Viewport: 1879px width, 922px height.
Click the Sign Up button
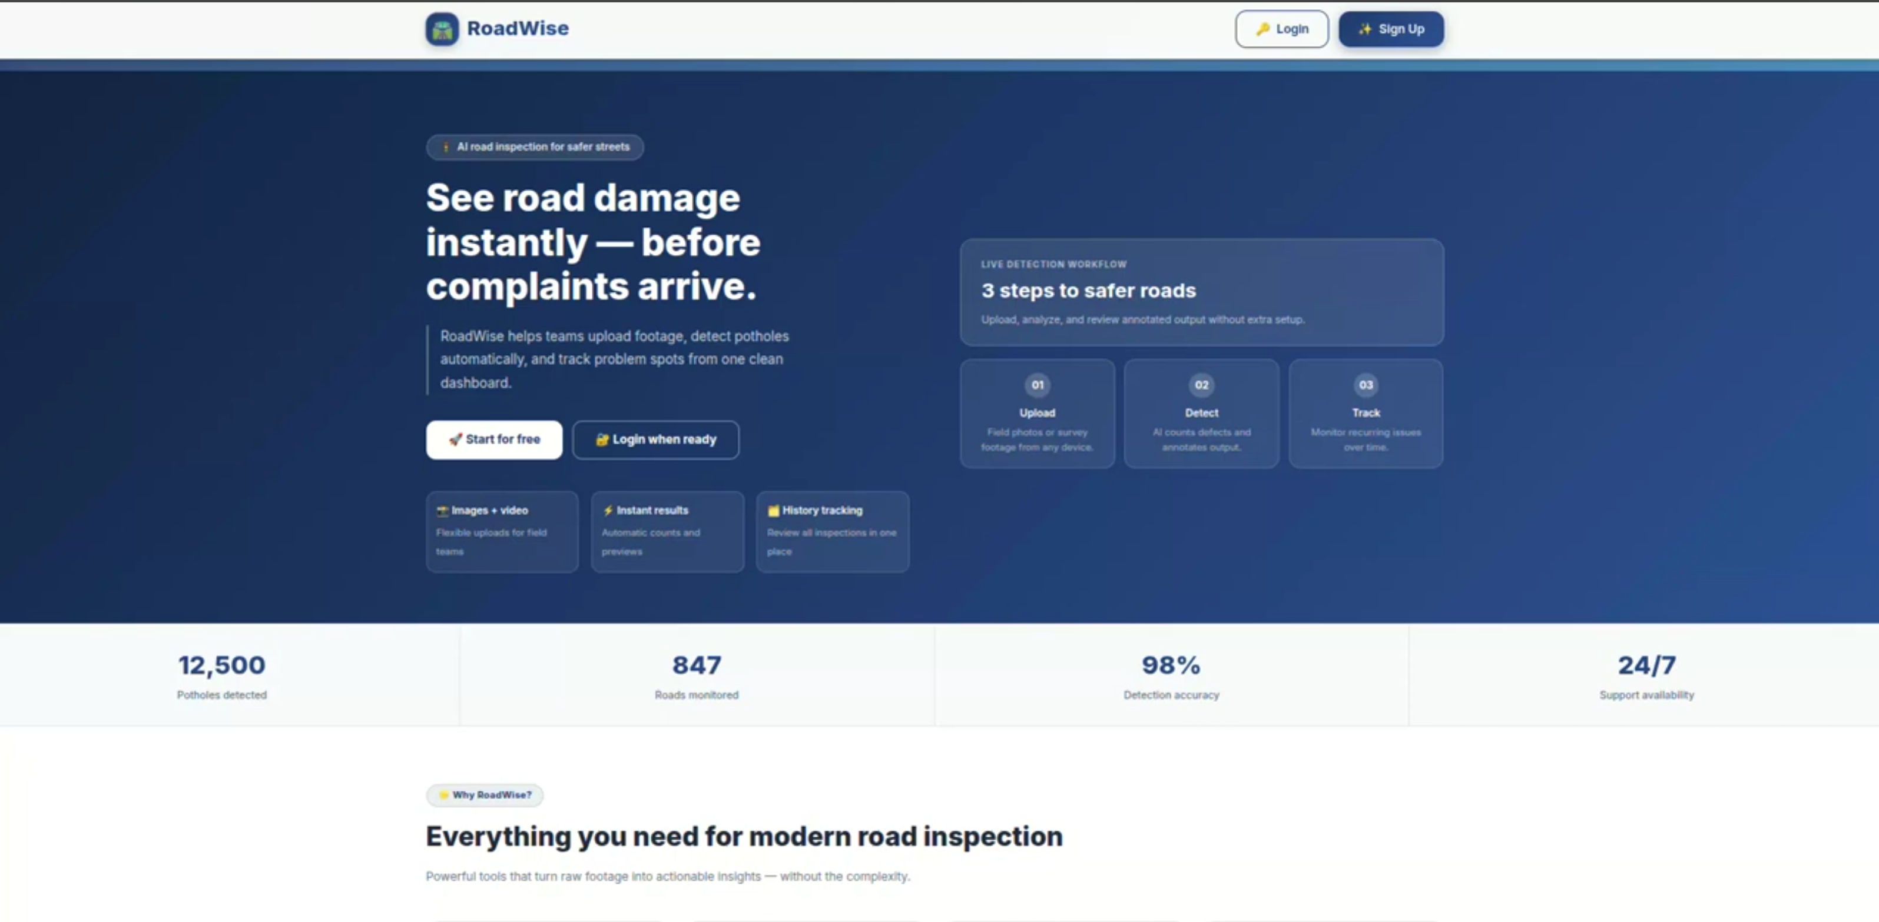1391,29
